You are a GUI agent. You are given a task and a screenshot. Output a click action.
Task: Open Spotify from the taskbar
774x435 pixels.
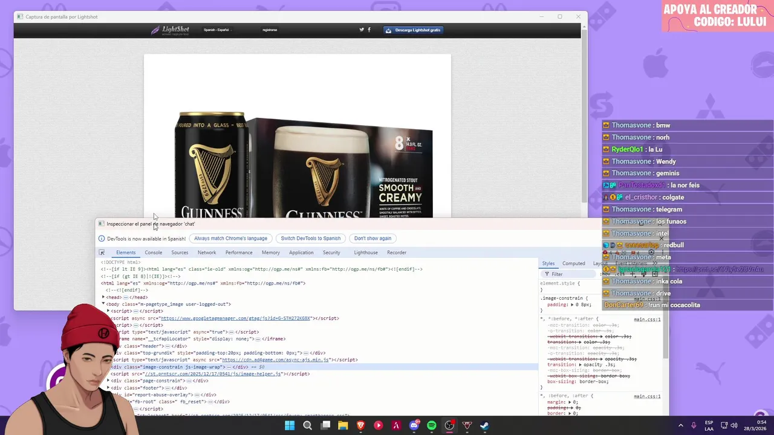click(x=432, y=425)
